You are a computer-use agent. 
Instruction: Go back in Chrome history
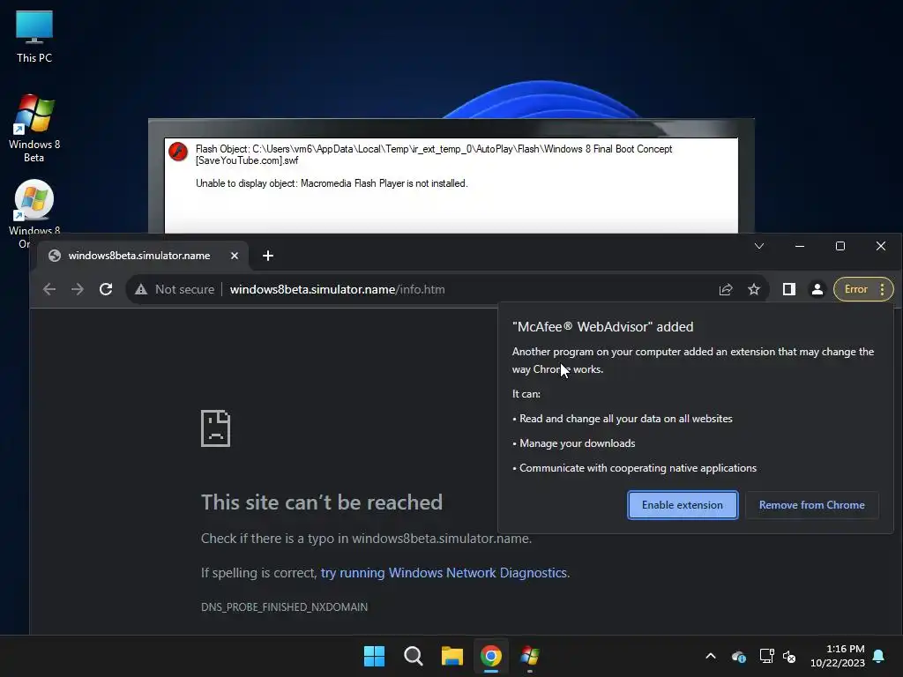tap(49, 289)
